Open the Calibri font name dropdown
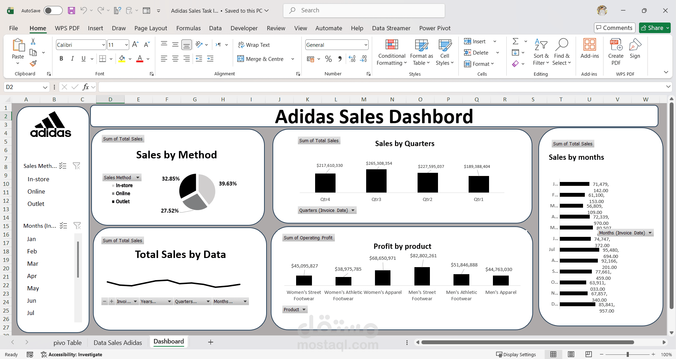 tap(104, 45)
